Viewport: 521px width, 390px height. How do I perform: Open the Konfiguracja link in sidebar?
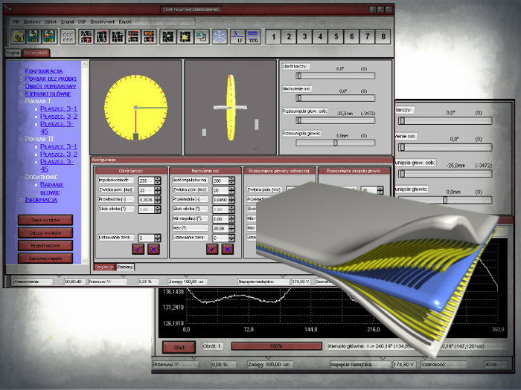tap(48, 71)
